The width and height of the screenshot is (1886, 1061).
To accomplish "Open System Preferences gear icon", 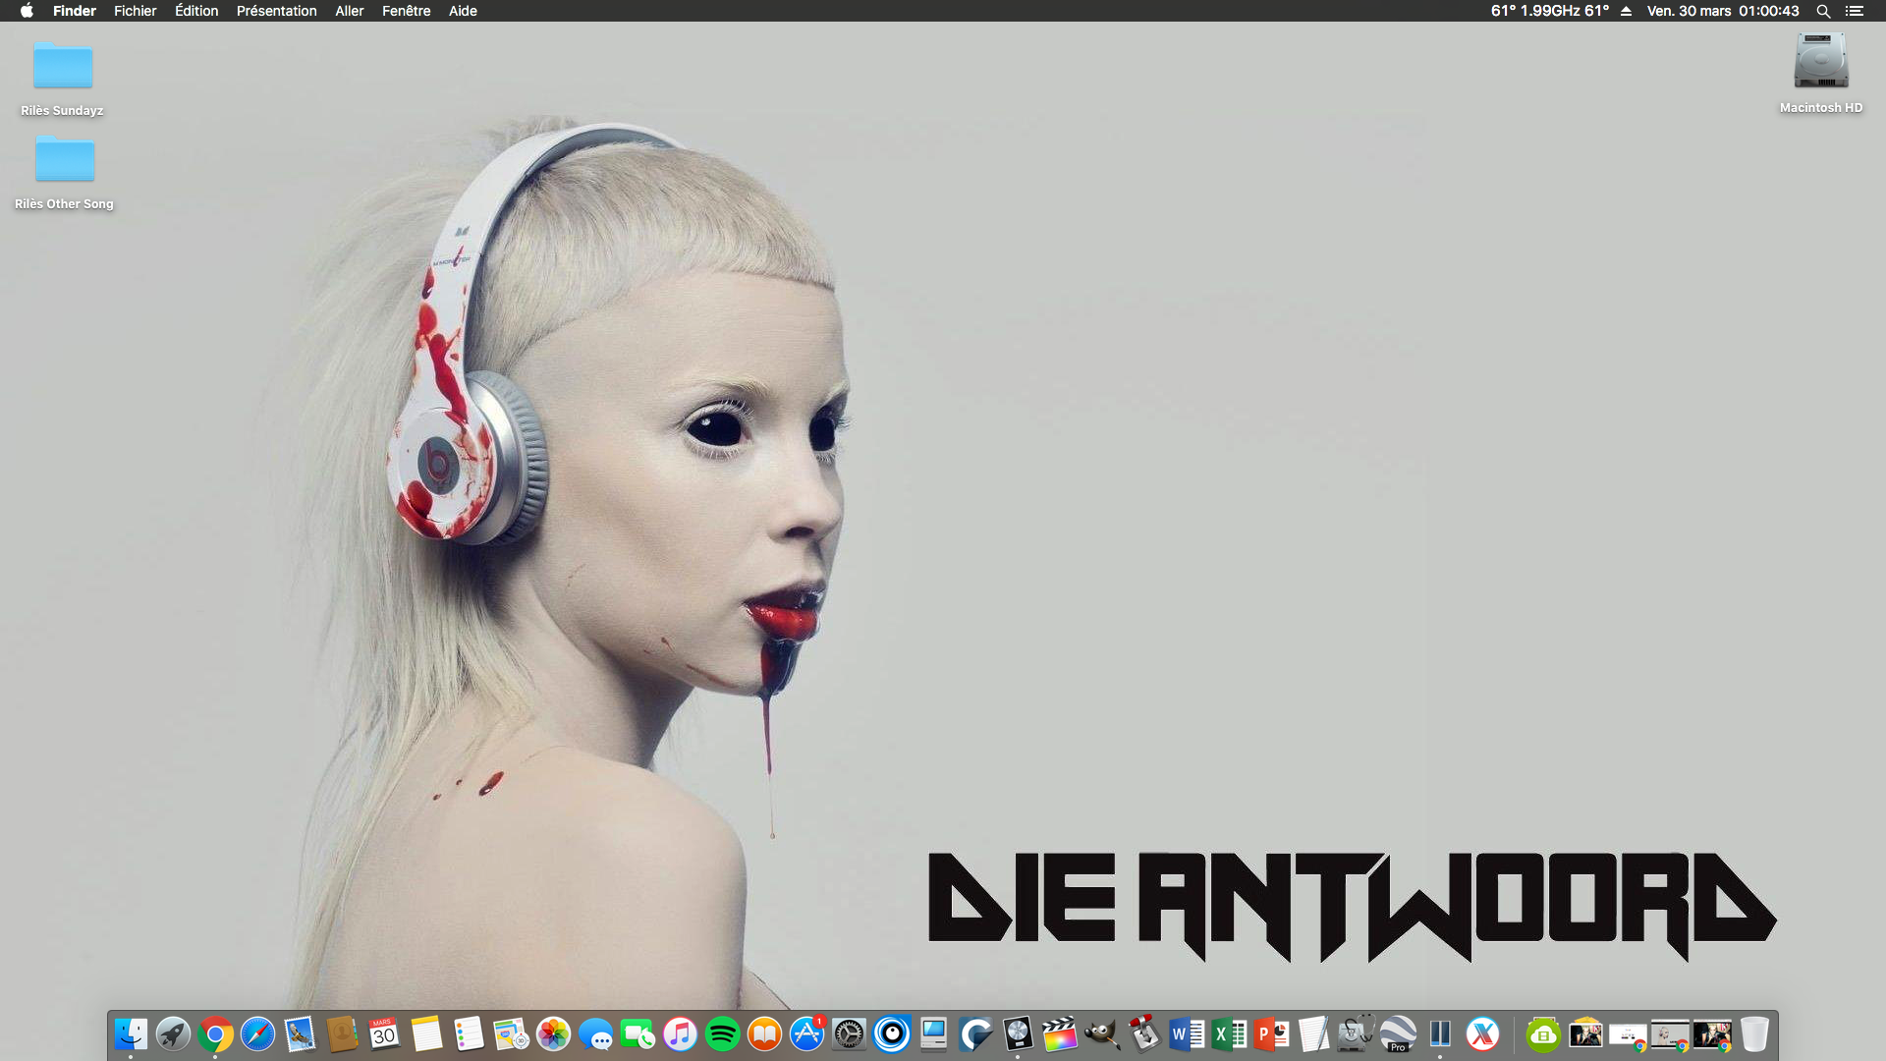I will 849,1033.
